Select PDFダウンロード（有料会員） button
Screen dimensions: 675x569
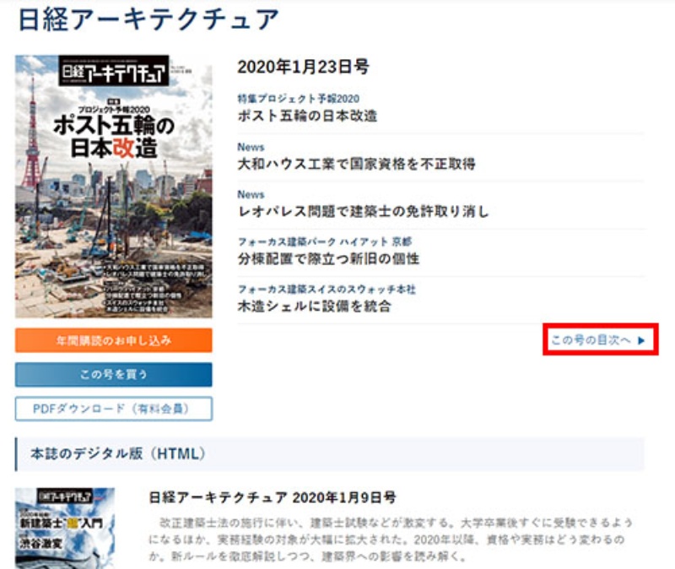click(x=113, y=409)
